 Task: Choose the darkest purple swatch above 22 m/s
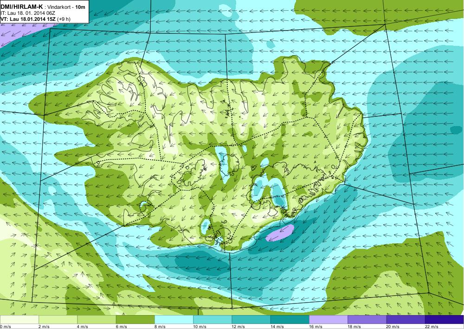[x=445, y=320]
